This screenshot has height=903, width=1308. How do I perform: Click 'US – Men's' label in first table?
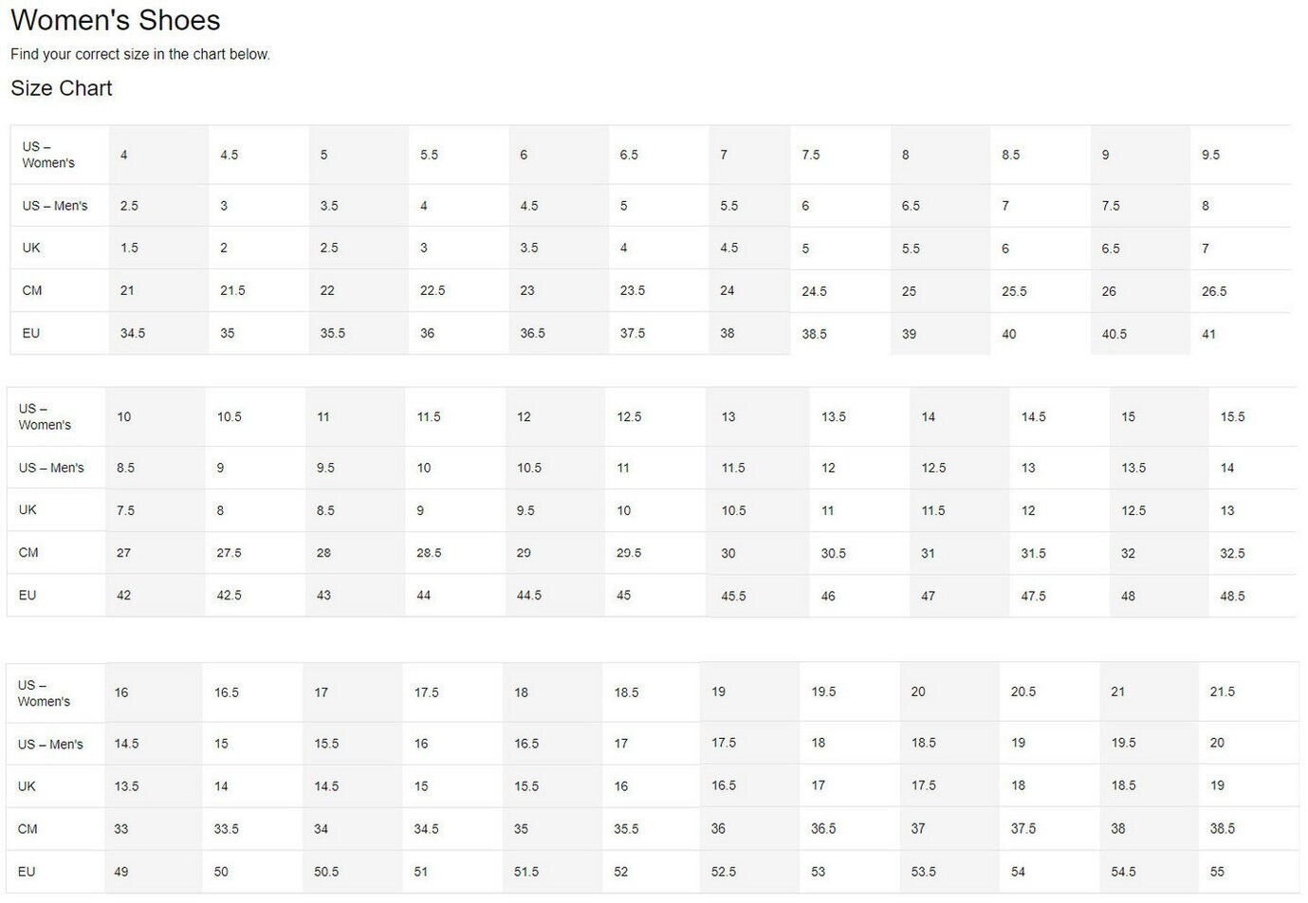(x=55, y=206)
